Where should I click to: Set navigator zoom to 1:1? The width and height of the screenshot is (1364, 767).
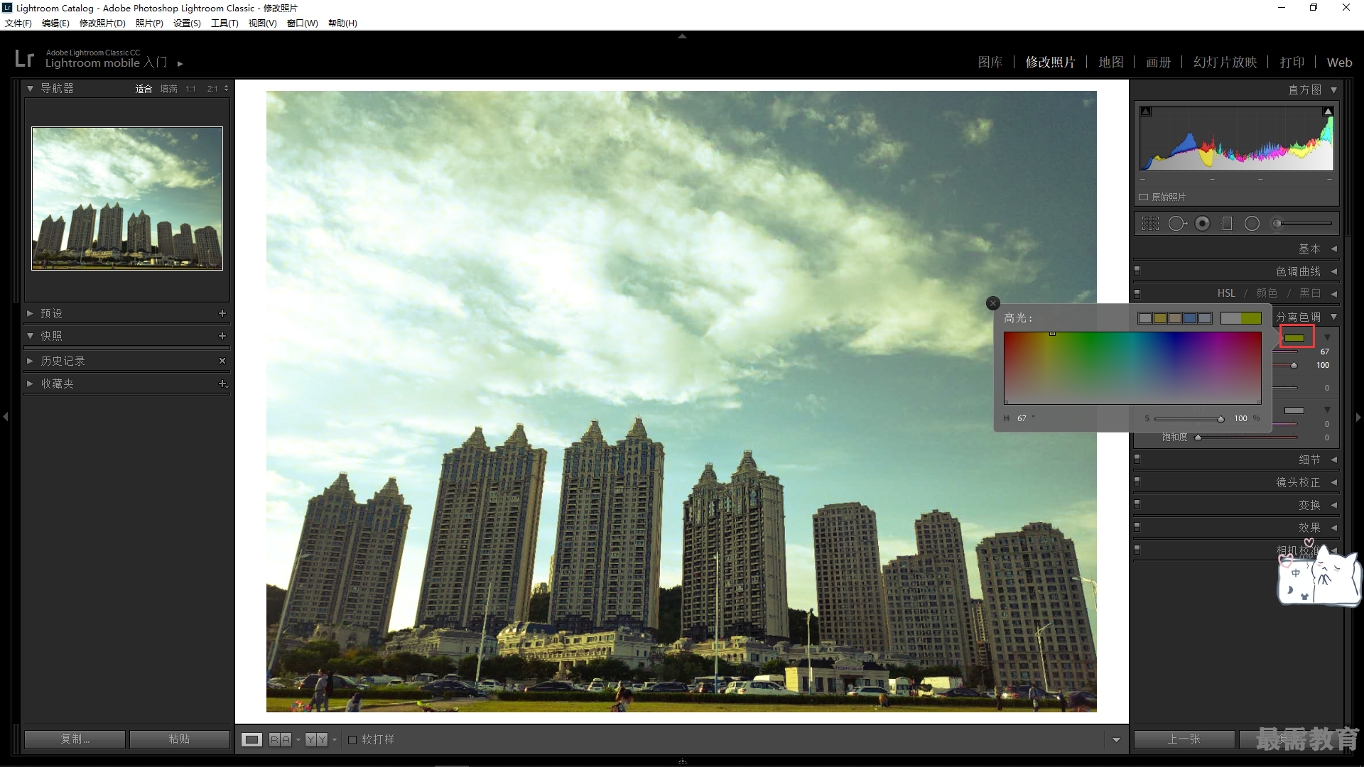[190, 89]
